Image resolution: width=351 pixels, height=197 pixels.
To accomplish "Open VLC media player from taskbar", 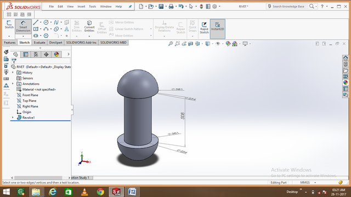I will (x=84, y=192).
